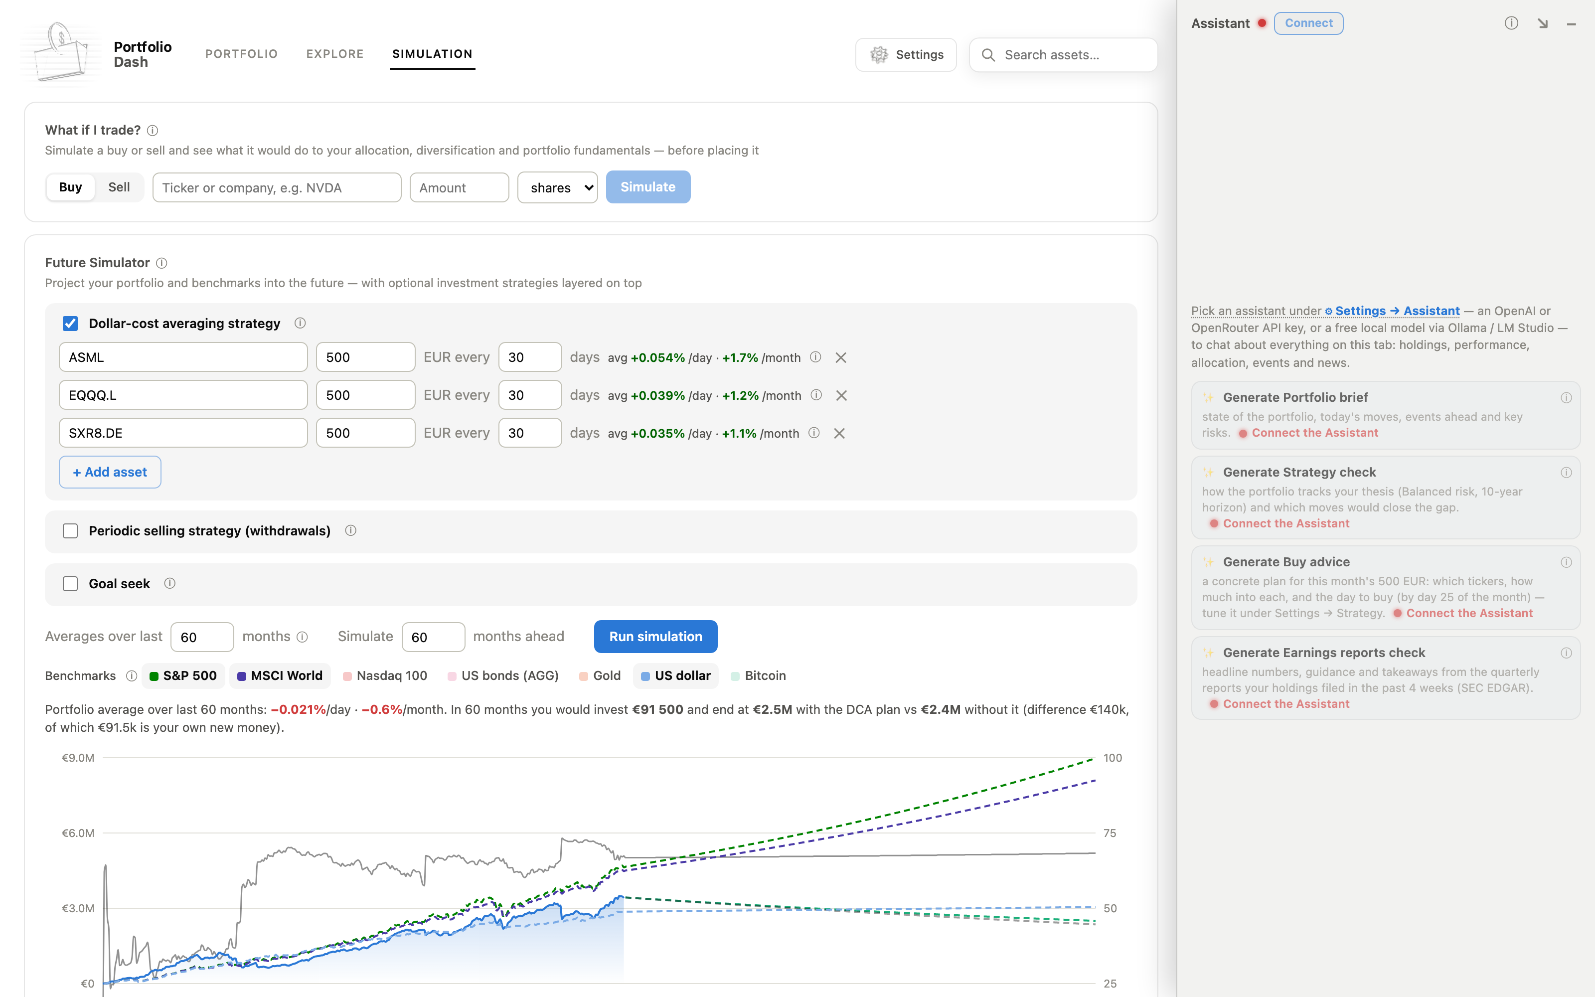The image size is (1595, 997).
Task: Click + Add asset
Action: tap(110, 472)
